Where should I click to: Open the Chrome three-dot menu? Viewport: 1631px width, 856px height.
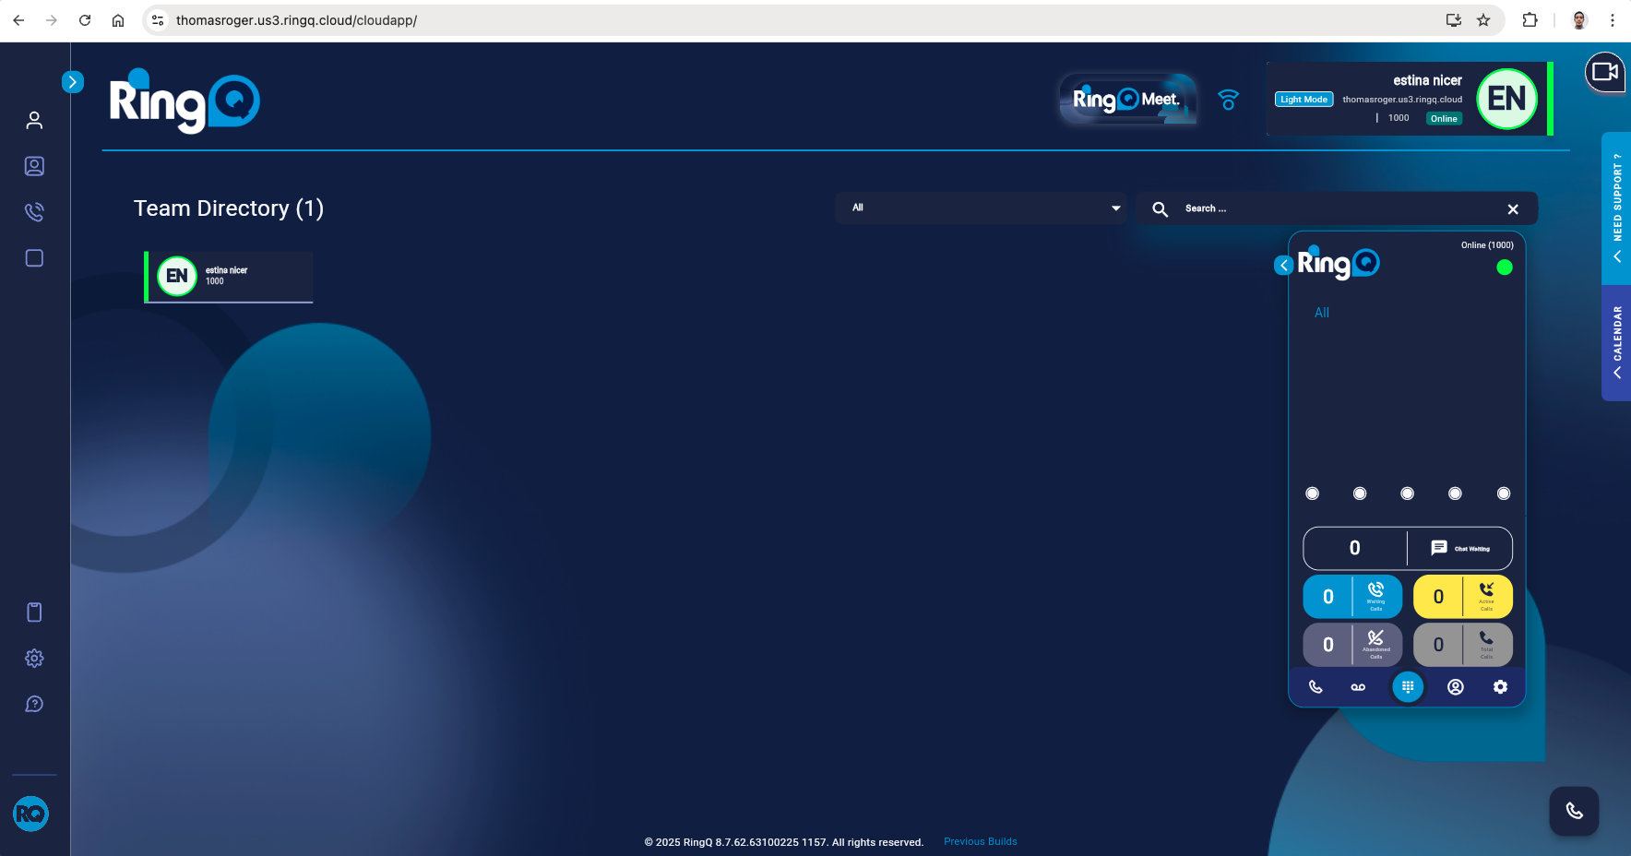click(x=1613, y=20)
